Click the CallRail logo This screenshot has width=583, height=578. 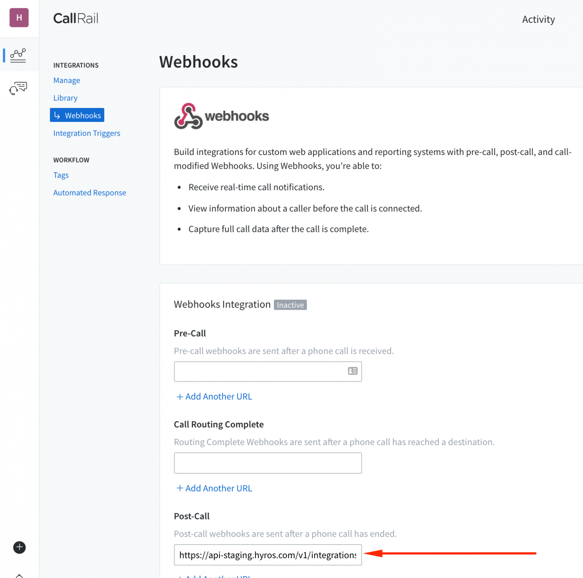pyautogui.click(x=76, y=18)
